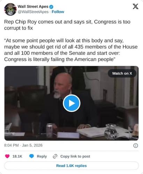This screenshot has height=174, width=143.
Task: Click the blue verified badge
Action: [x=51, y=7]
